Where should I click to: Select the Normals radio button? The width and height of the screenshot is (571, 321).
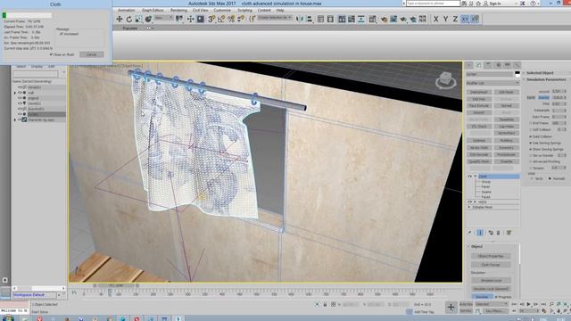coord(550,178)
